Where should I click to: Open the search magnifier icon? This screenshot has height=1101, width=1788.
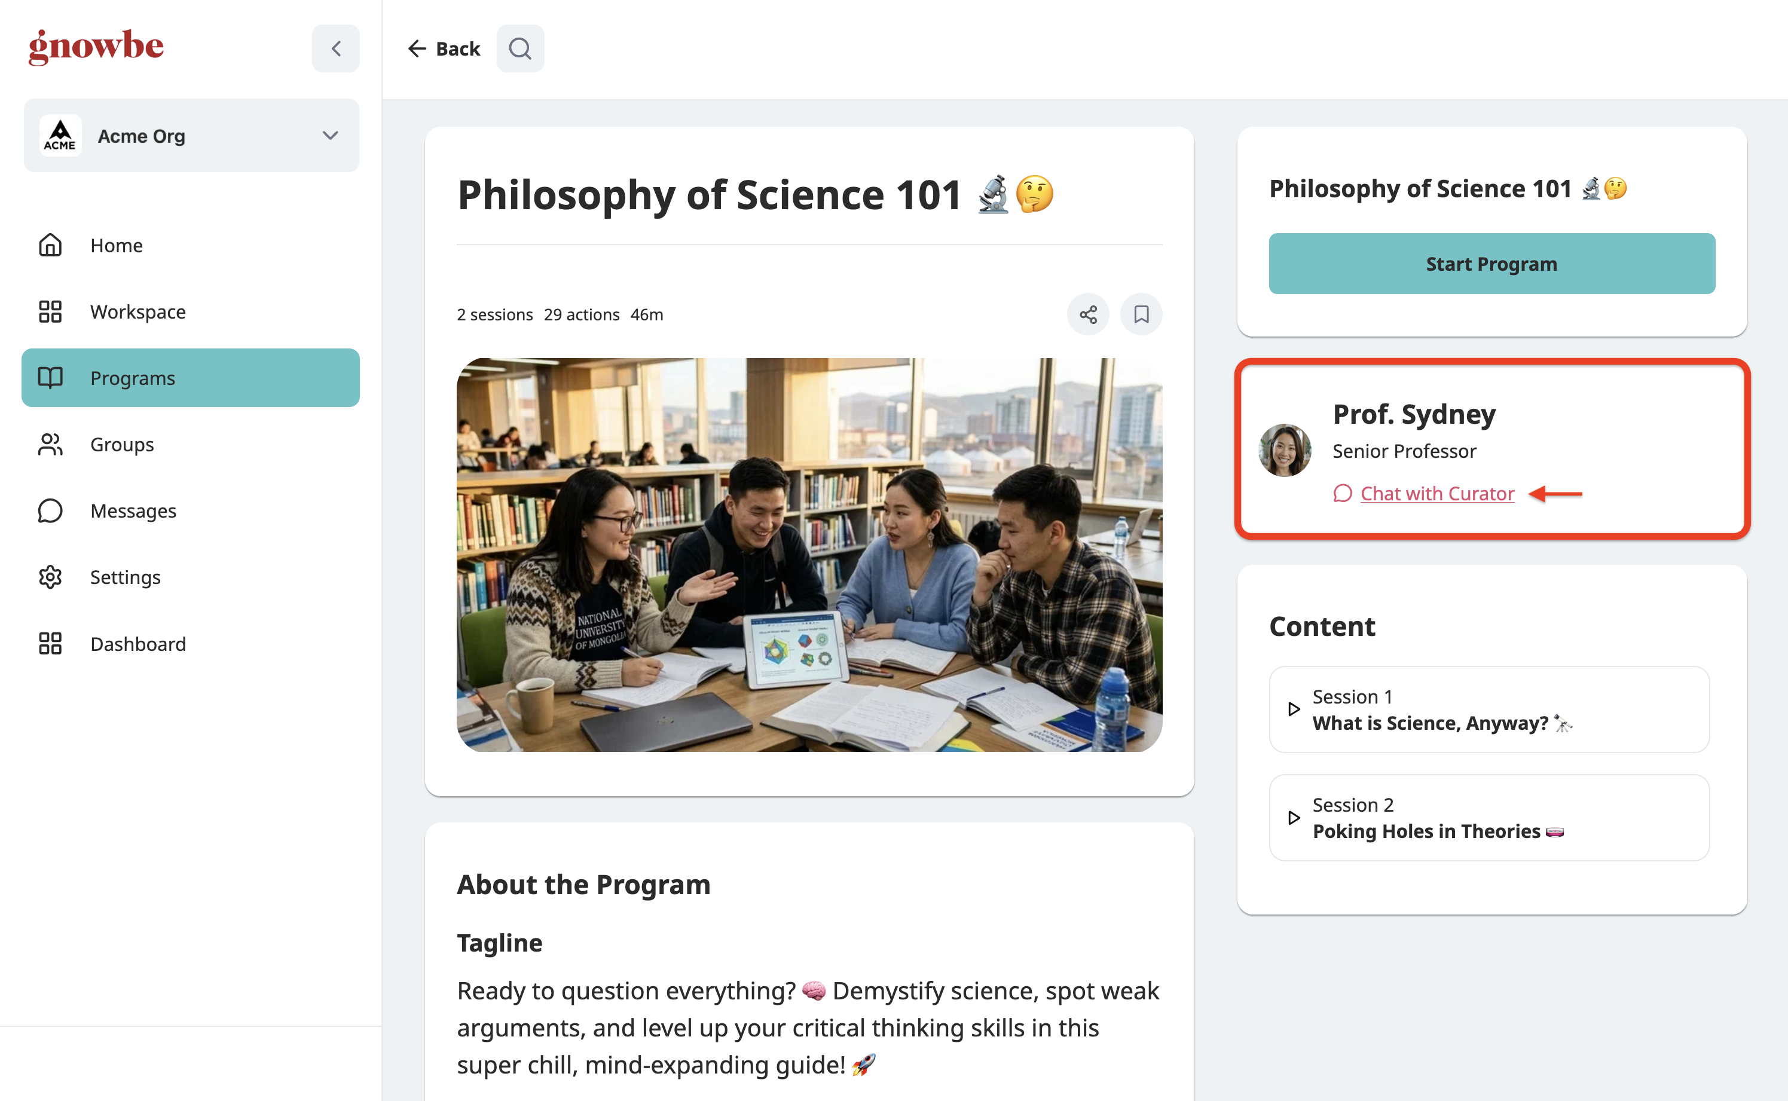pos(520,49)
